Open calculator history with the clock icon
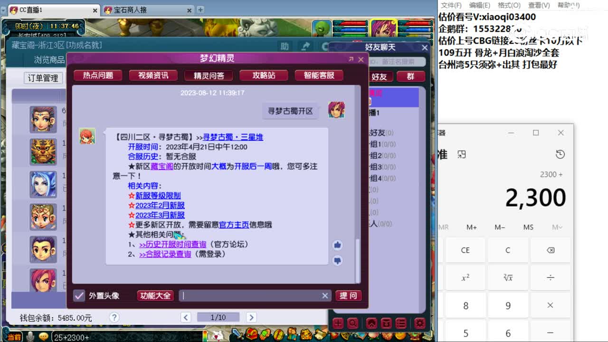The height and width of the screenshot is (342, 608). click(560, 154)
